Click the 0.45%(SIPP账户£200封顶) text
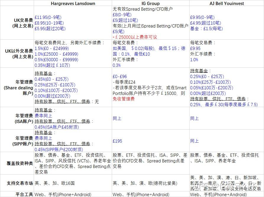 59,149
